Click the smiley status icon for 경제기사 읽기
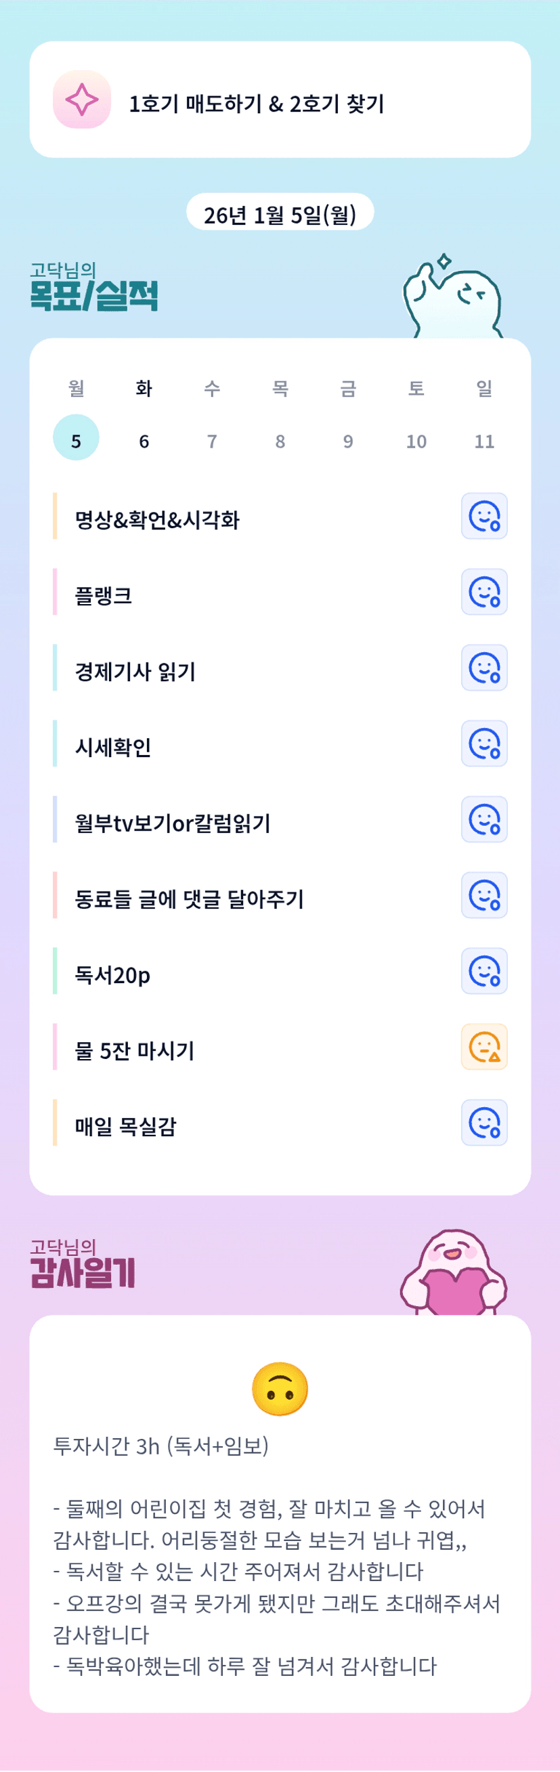Image resolution: width=560 pixels, height=1772 pixels. [484, 668]
